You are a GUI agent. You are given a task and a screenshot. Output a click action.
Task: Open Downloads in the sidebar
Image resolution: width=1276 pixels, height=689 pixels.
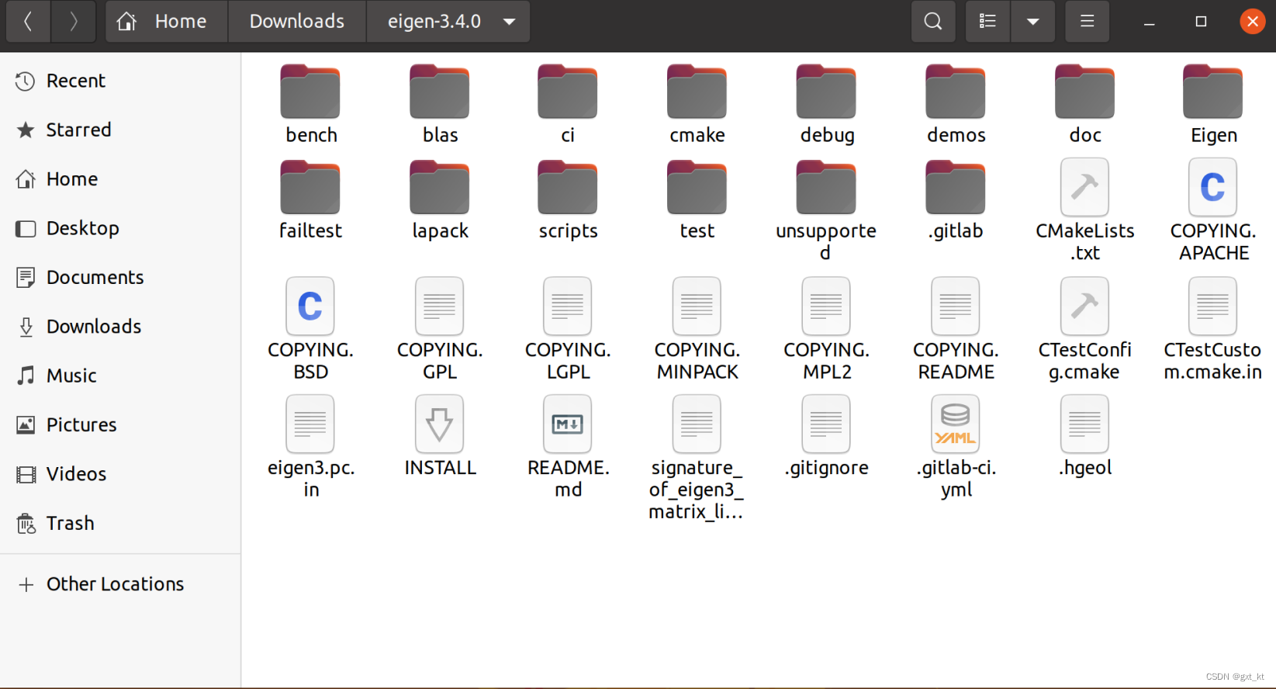pos(120,327)
